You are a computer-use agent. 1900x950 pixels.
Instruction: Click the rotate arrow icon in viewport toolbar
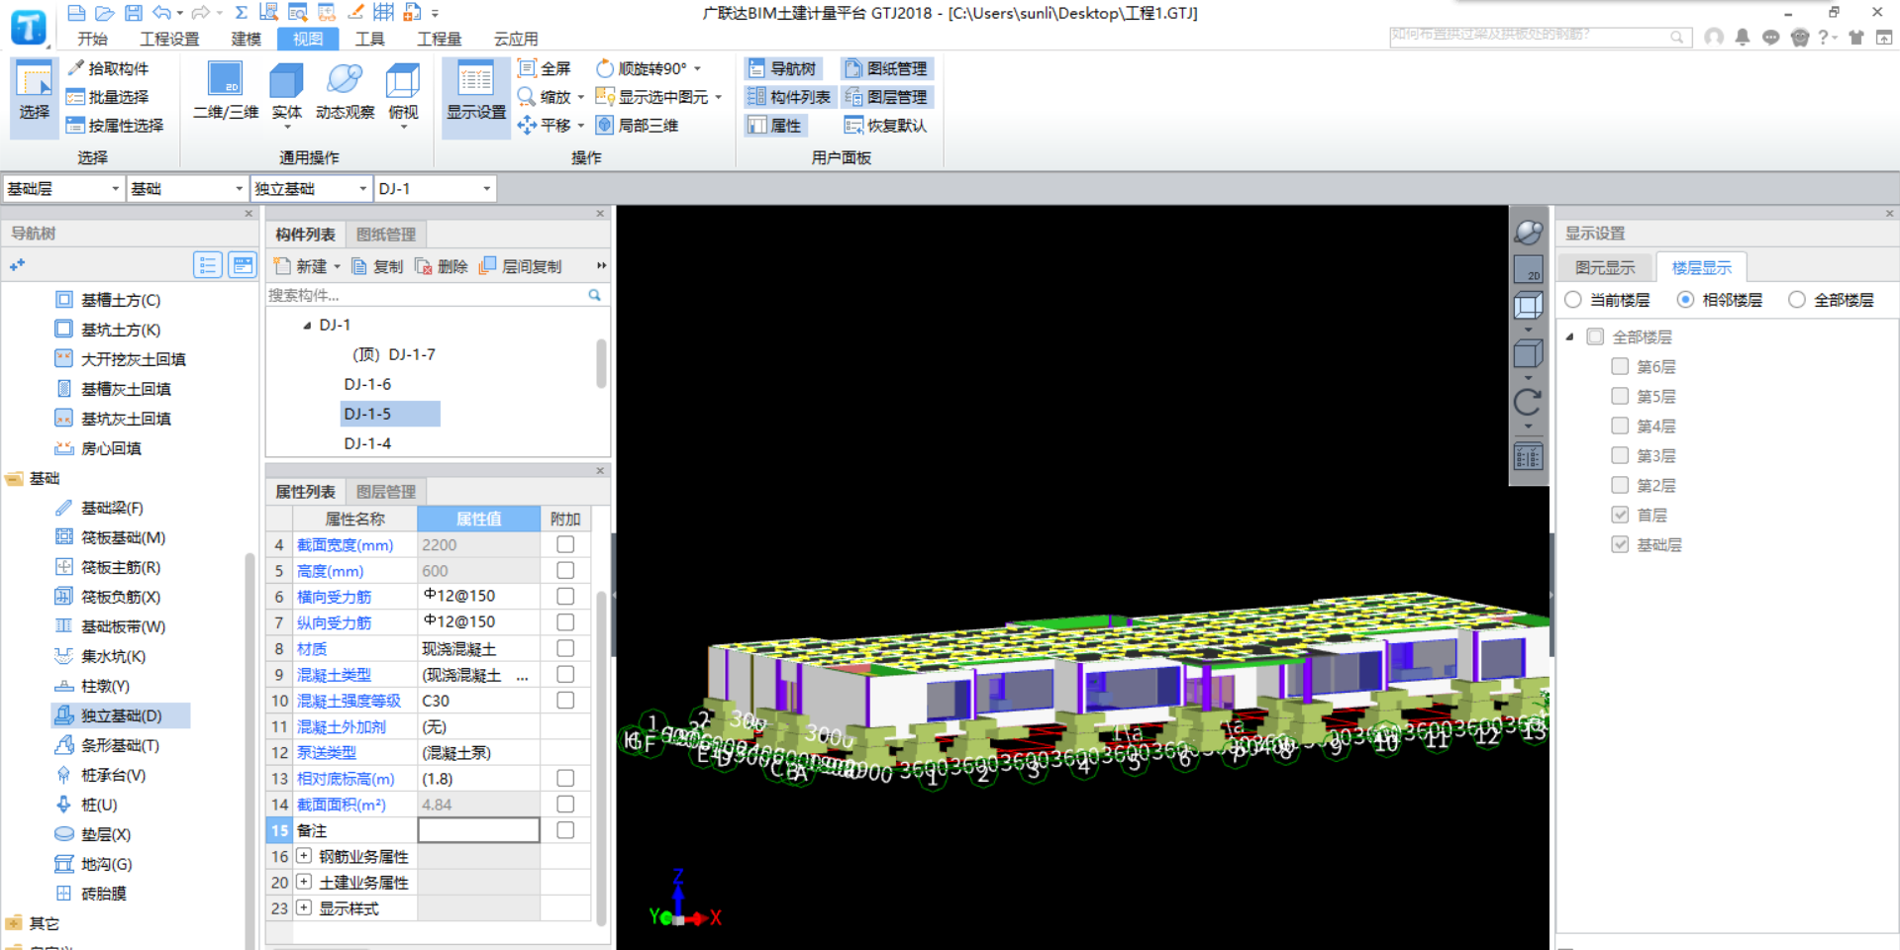tap(1529, 401)
